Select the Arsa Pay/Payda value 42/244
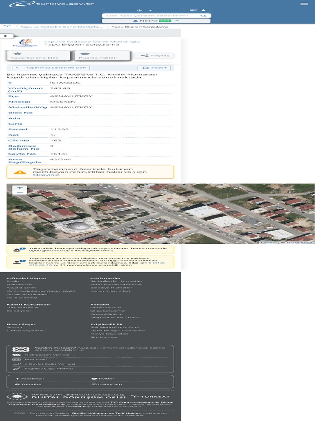 coord(60,160)
